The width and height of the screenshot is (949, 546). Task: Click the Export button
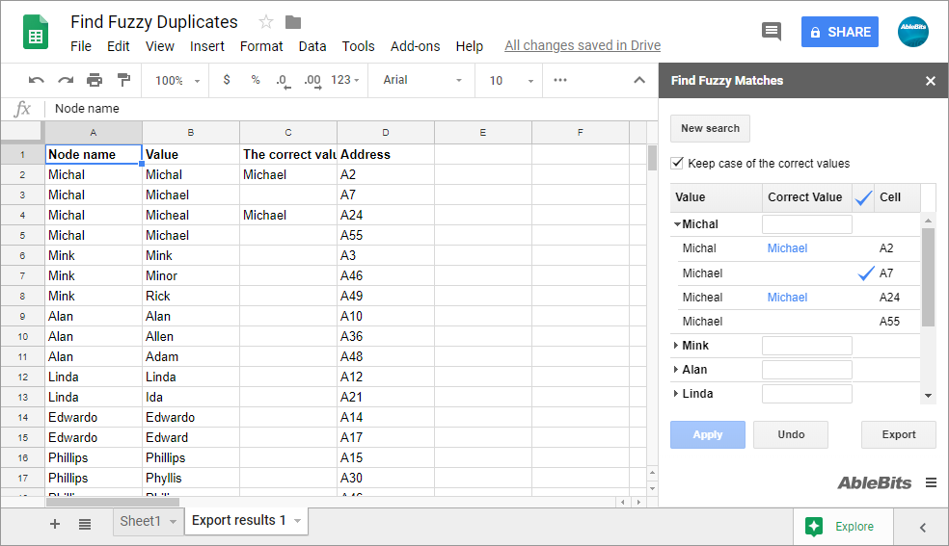pos(899,435)
